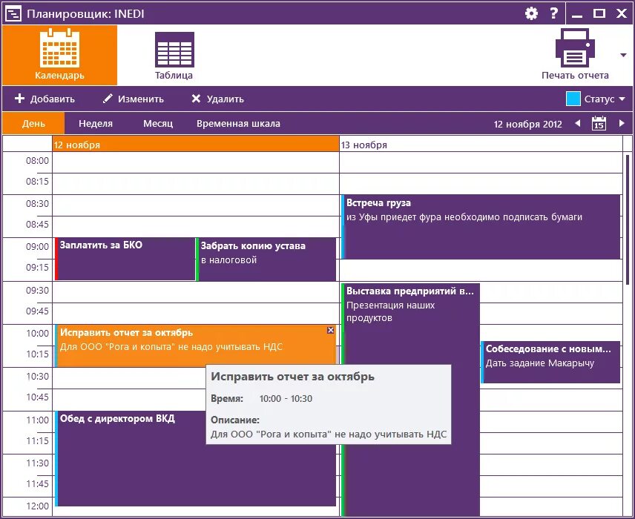Expand the print report dropdown arrow
This screenshot has width=635, height=519.
click(623, 55)
